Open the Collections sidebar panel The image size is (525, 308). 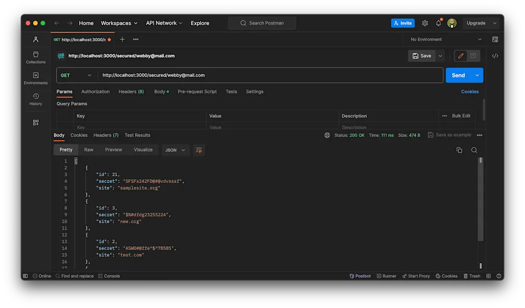click(36, 57)
